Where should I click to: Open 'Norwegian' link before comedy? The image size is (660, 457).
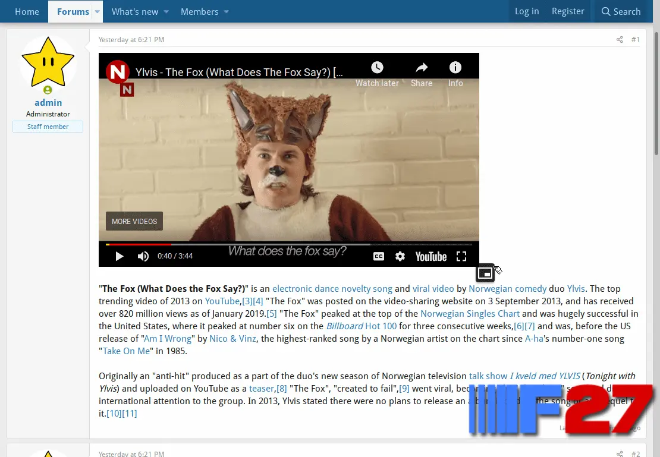click(x=490, y=289)
